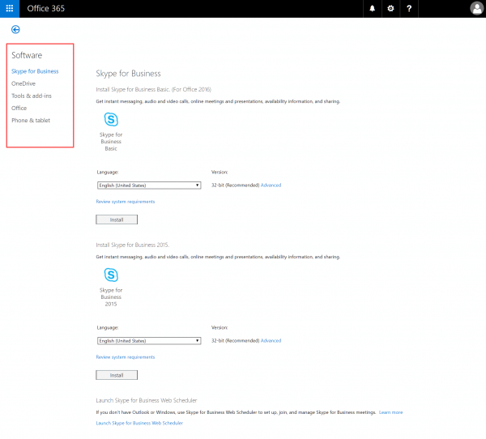Open the notifications bell
The image size is (486, 439).
click(x=373, y=8)
